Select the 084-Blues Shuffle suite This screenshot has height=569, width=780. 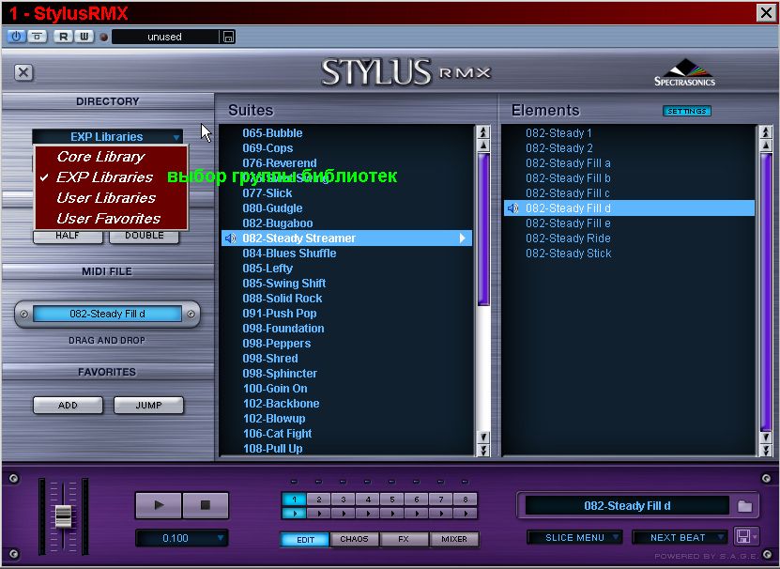(x=289, y=253)
